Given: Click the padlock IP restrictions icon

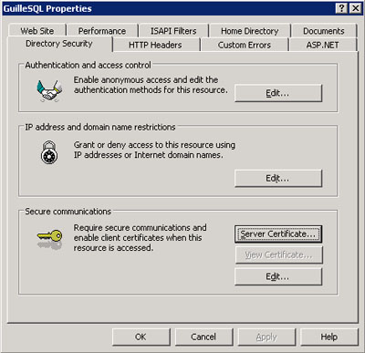Looking at the screenshot, I should point(49,152).
